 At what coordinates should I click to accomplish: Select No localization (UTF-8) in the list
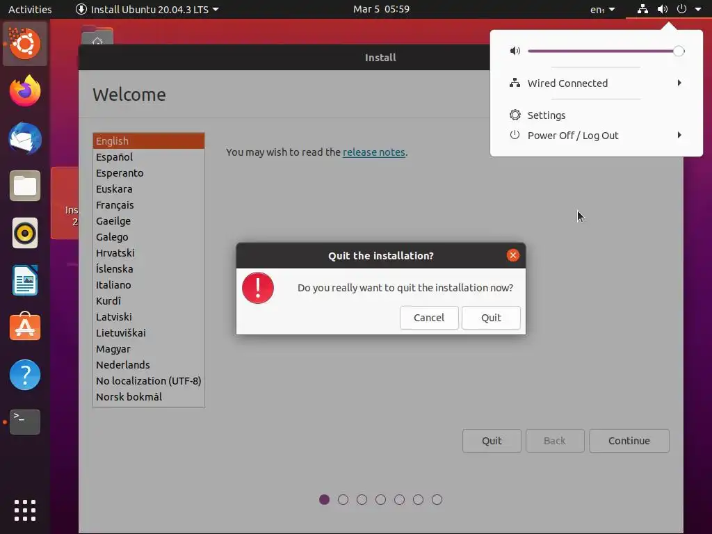(x=149, y=381)
